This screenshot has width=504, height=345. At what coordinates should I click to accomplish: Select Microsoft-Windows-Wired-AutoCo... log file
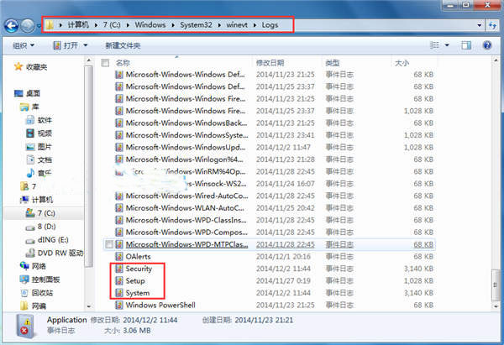point(186,196)
